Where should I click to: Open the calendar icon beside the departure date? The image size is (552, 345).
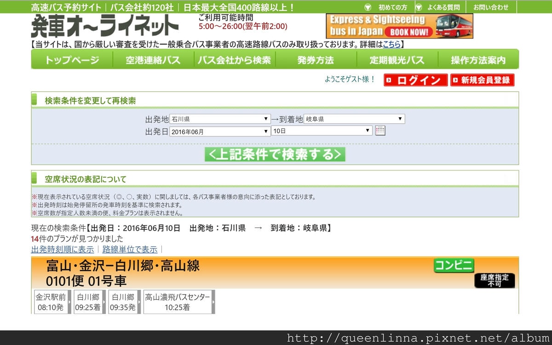380,130
